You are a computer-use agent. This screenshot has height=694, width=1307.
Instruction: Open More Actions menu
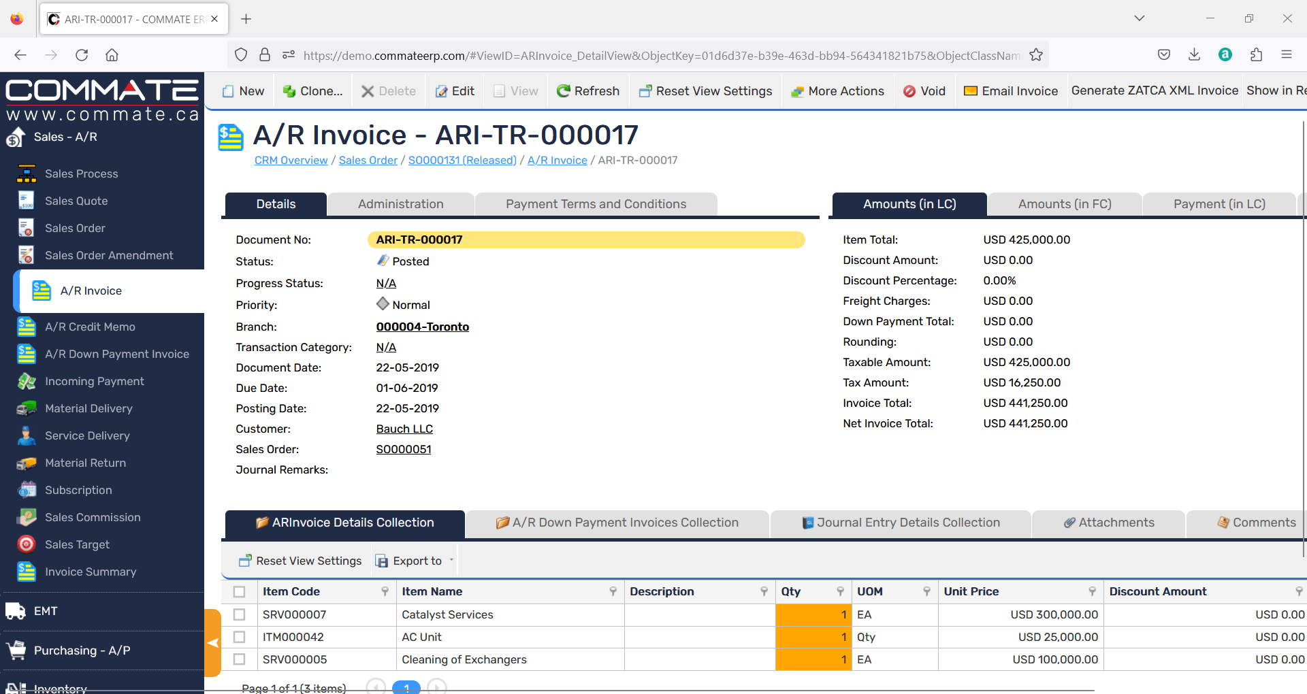pyautogui.click(x=837, y=91)
